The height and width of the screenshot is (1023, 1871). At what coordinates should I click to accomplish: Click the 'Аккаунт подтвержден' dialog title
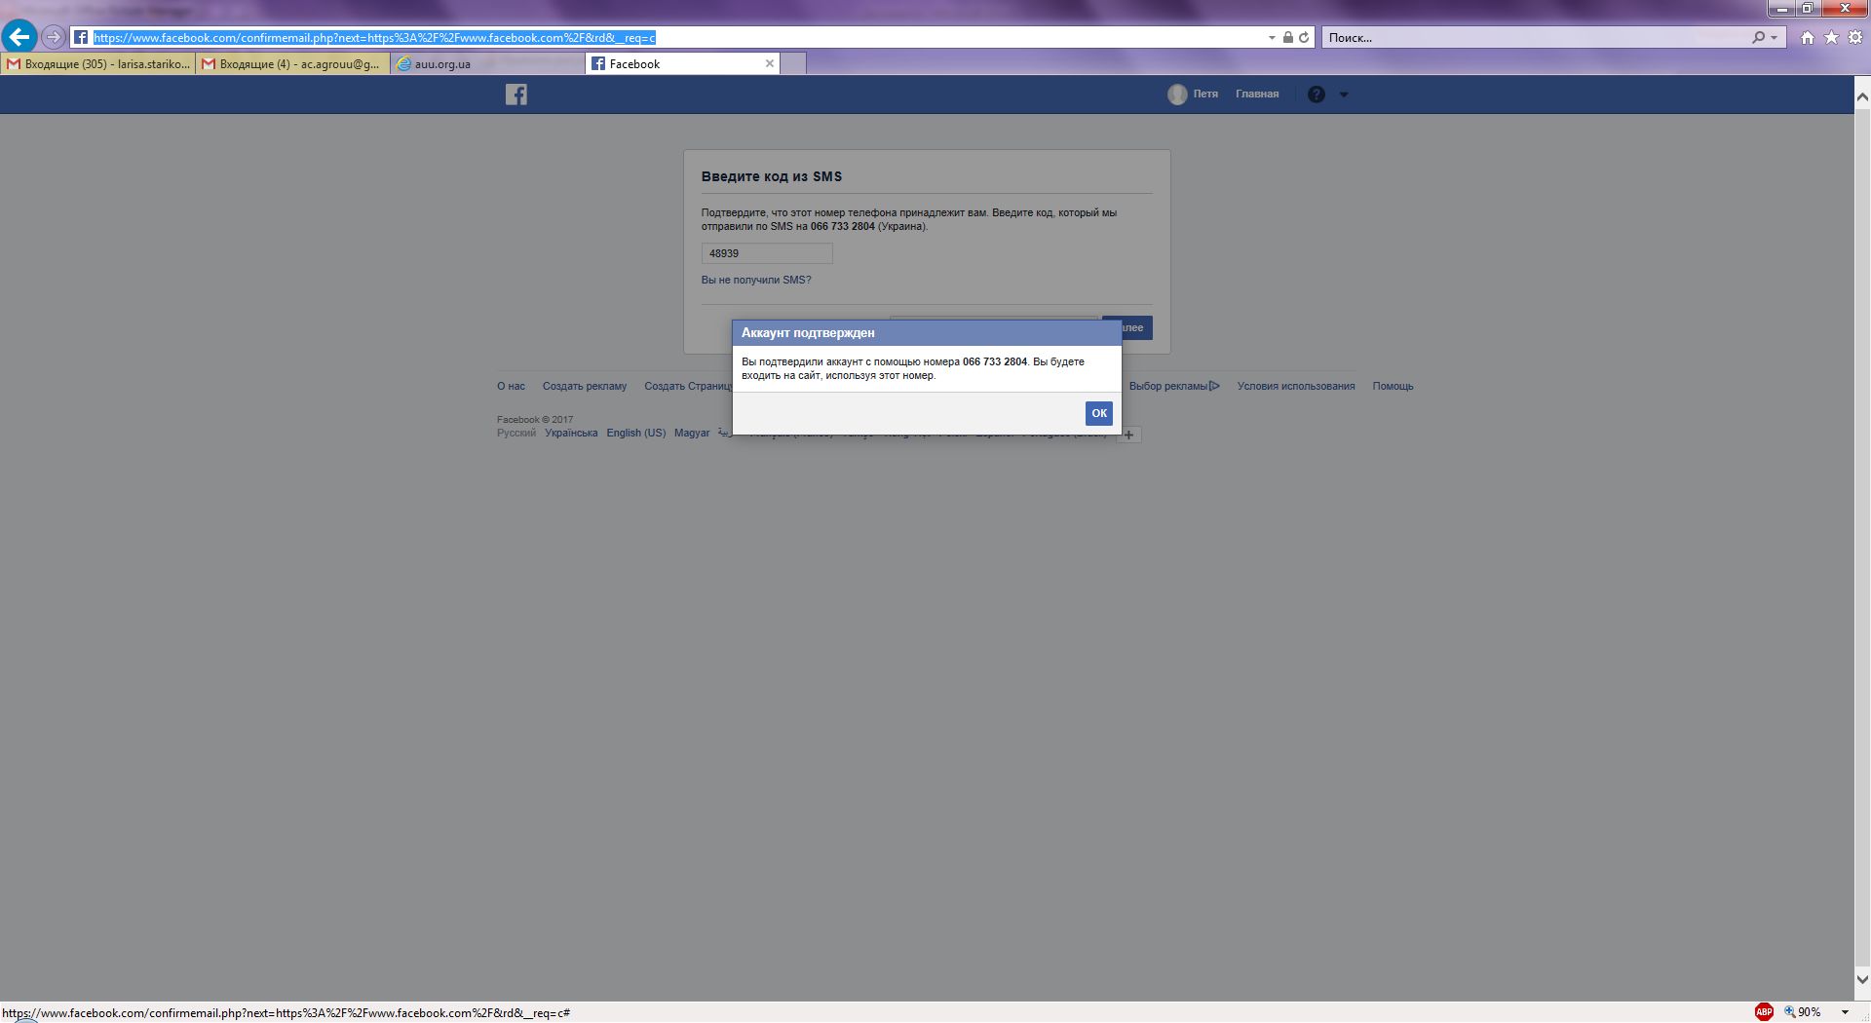pyautogui.click(x=808, y=332)
